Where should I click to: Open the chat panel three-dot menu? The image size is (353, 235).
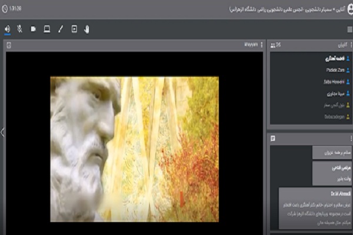351,138
